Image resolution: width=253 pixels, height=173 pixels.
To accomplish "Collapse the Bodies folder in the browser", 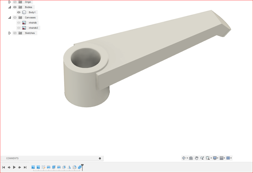I will [10, 7].
